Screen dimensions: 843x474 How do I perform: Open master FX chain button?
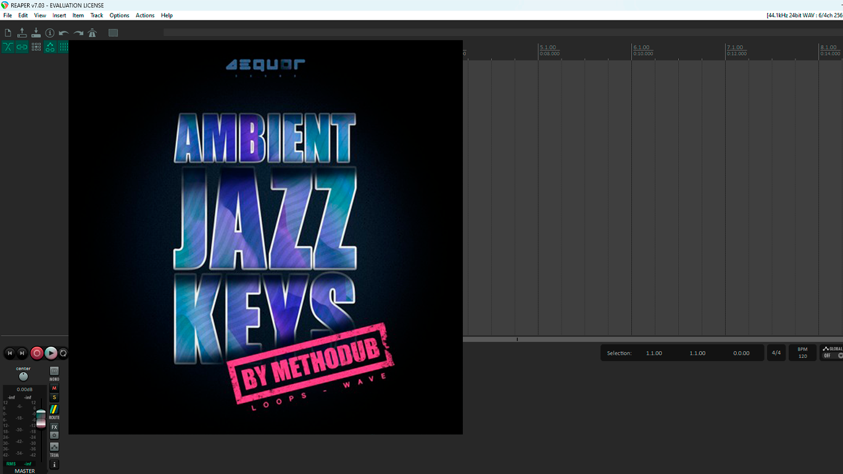(54, 427)
